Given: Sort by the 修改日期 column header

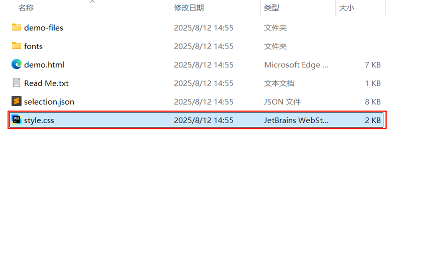Looking at the screenshot, I should click(189, 7).
